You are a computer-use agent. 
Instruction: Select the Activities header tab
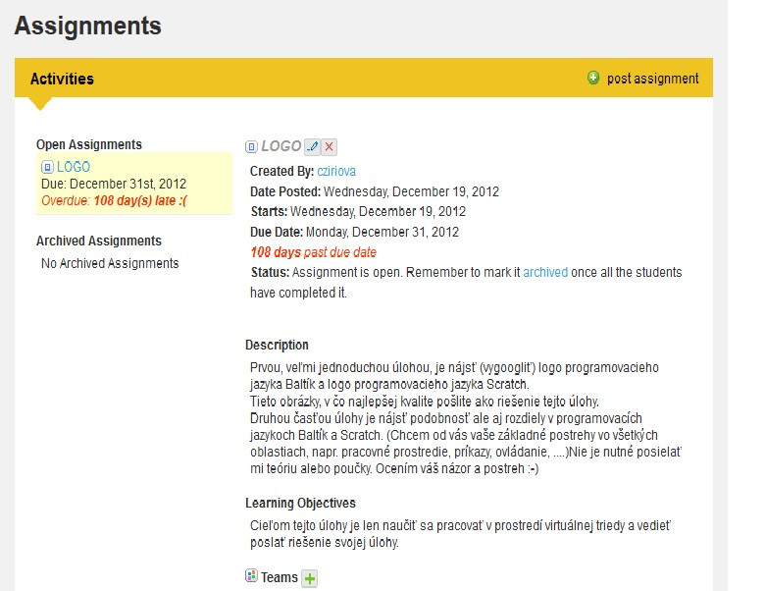coord(62,79)
